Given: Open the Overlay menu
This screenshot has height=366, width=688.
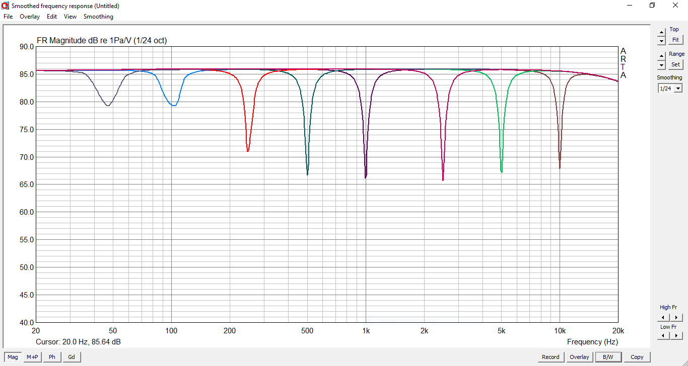Looking at the screenshot, I should click(30, 17).
